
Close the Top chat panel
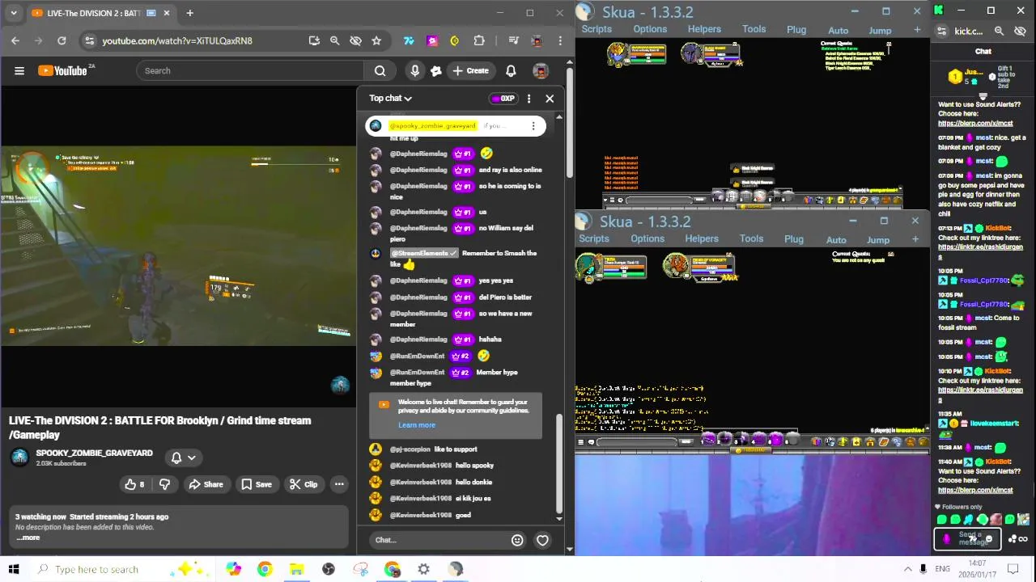click(550, 99)
